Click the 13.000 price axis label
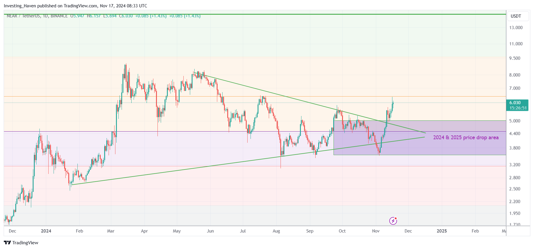The height and width of the screenshot is (249, 534). click(516, 28)
